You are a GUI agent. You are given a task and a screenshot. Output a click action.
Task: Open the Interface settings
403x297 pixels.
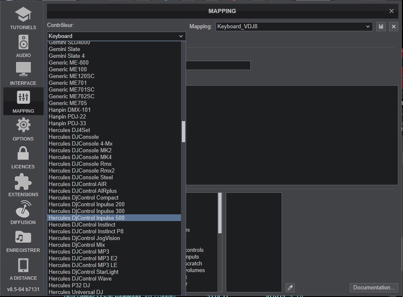23,74
